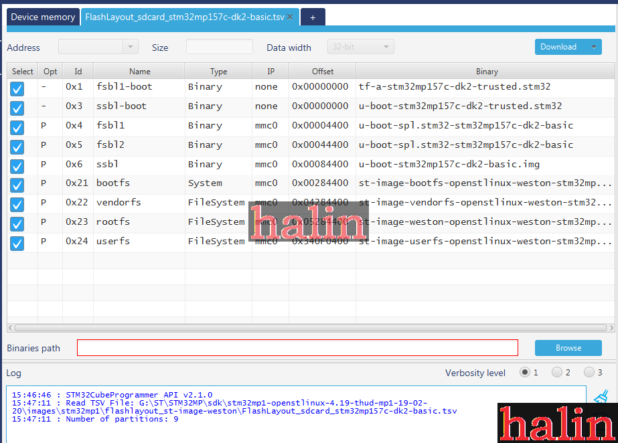The width and height of the screenshot is (618, 443).
Task: Open a new tab with plus button
Action: pyautogui.click(x=312, y=17)
